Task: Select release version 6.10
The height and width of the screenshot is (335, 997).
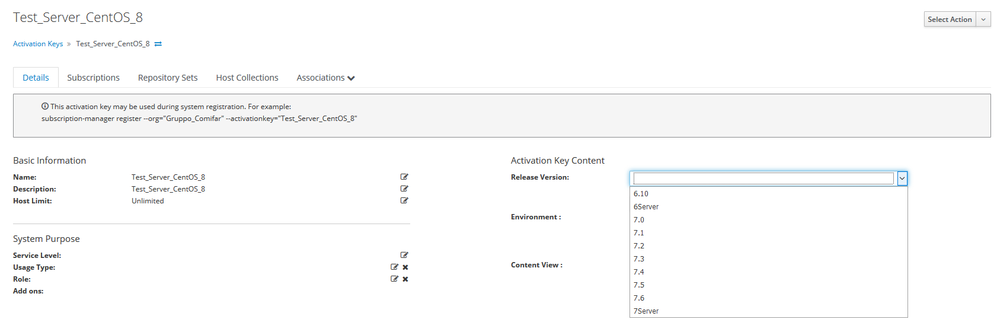Action: tap(641, 194)
